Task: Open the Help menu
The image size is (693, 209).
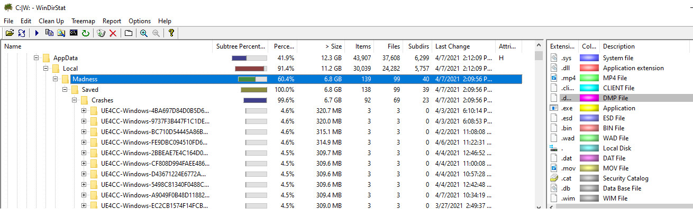Action: click(x=165, y=21)
